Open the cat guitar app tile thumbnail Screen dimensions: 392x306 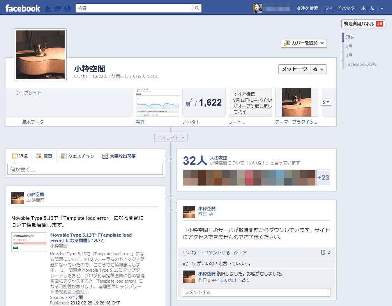pyautogui.click(x=297, y=102)
